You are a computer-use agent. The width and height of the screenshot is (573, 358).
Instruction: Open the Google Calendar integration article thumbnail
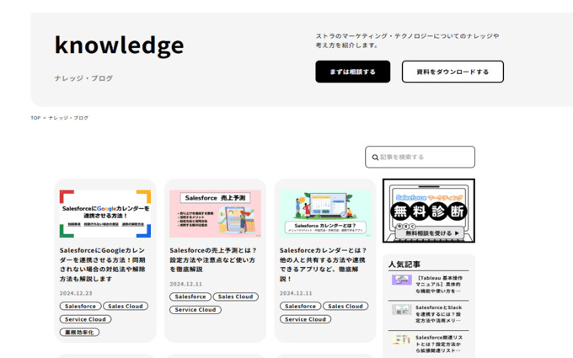(x=105, y=214)
